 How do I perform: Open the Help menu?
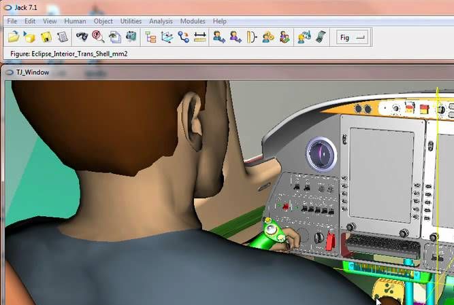219,21
